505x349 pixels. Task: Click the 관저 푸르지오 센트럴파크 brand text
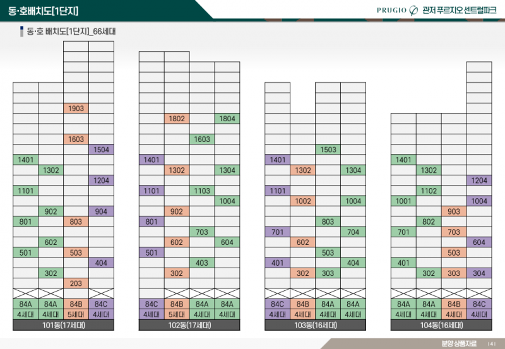pos(459,10)
